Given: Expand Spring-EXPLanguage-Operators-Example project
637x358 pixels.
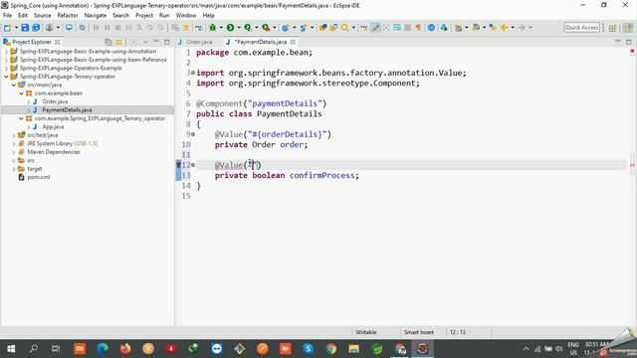Looking at the screenshot, I should (x=6, y=69).
